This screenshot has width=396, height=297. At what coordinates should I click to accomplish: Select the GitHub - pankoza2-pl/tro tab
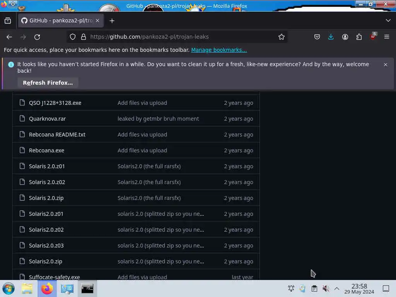(x=61, y=20)
